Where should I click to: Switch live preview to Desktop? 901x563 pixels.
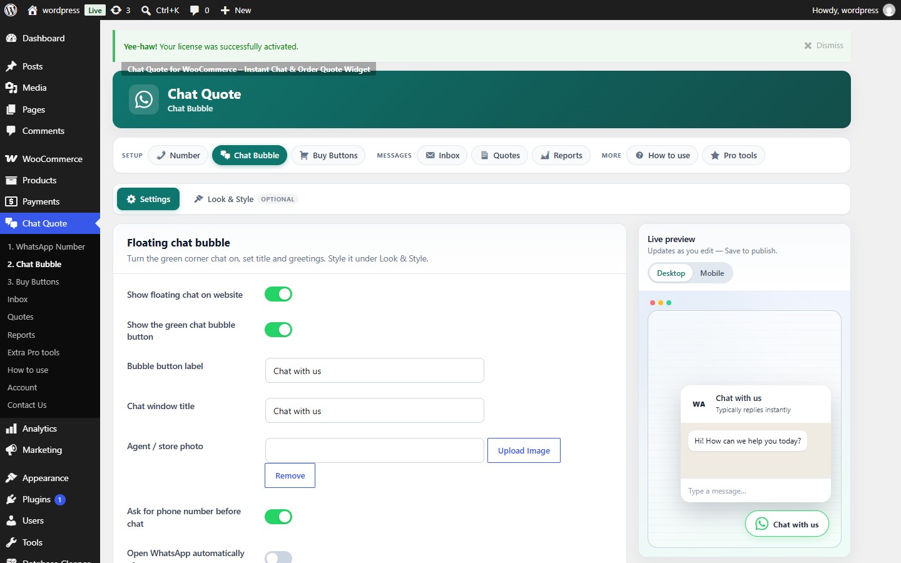[671, 273]
